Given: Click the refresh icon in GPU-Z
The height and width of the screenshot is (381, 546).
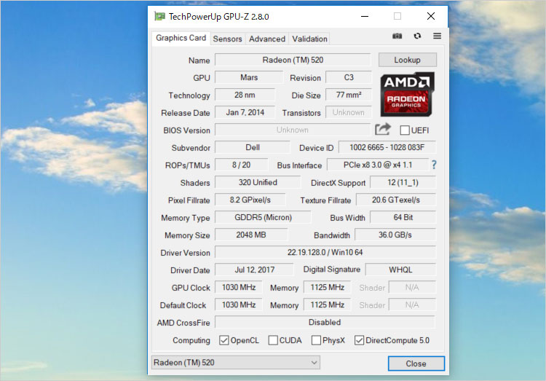Looking at the screenshot, I should [417, 36].
